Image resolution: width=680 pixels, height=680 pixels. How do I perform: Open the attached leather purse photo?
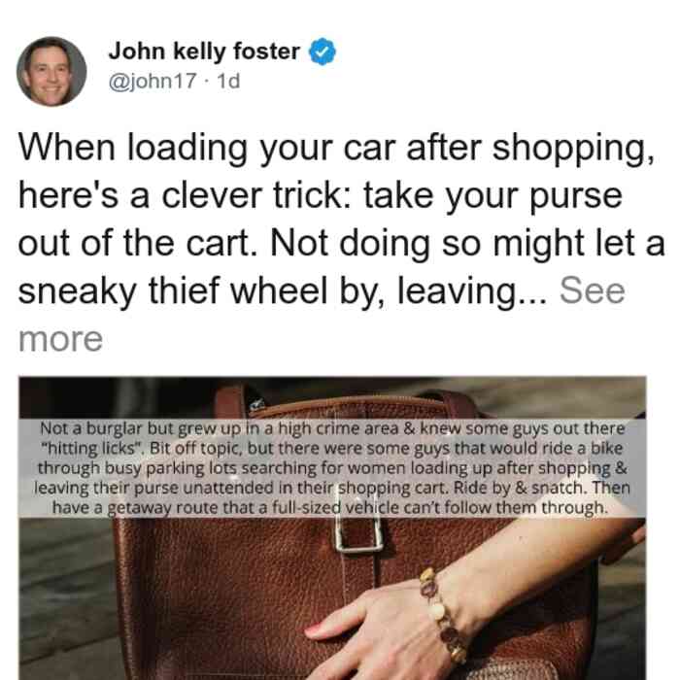click(332, 527)
